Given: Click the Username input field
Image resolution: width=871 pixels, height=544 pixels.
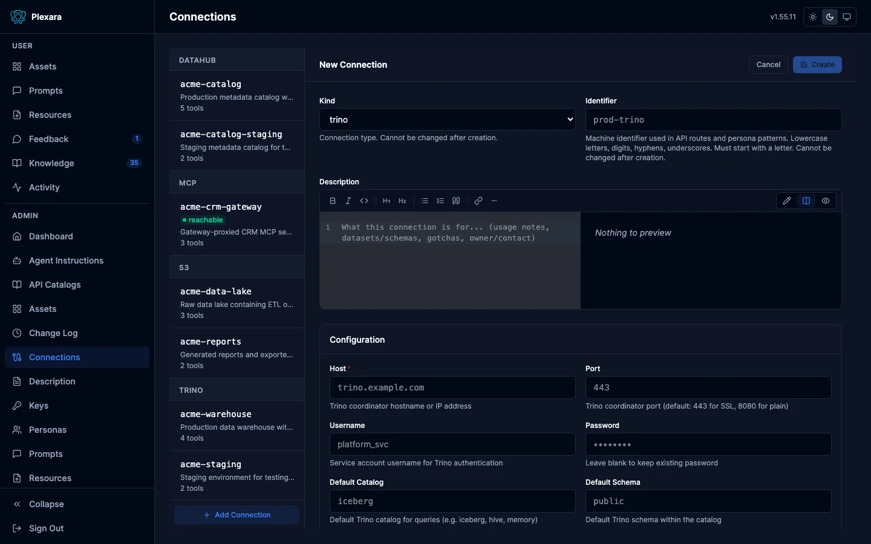Looking at the screenshot, I should (452, 444).
